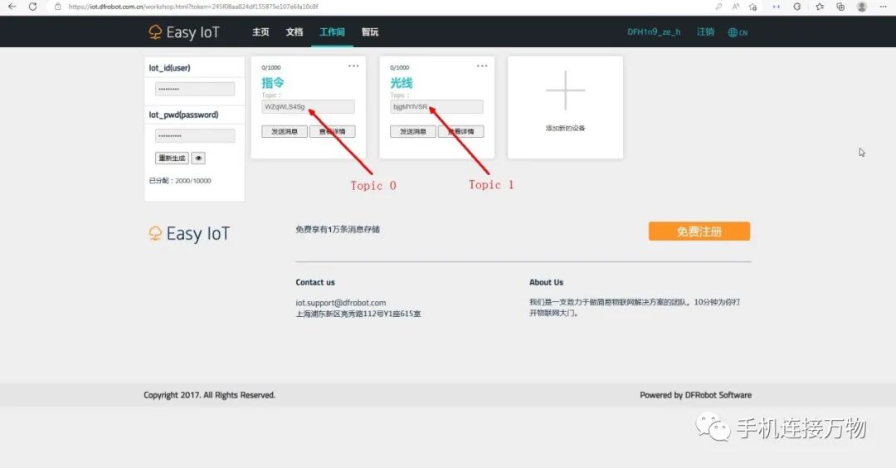Open account DFH1n9_ze_h link
Viewport: 896px width, 468px height.
click(x=654, y=32)
